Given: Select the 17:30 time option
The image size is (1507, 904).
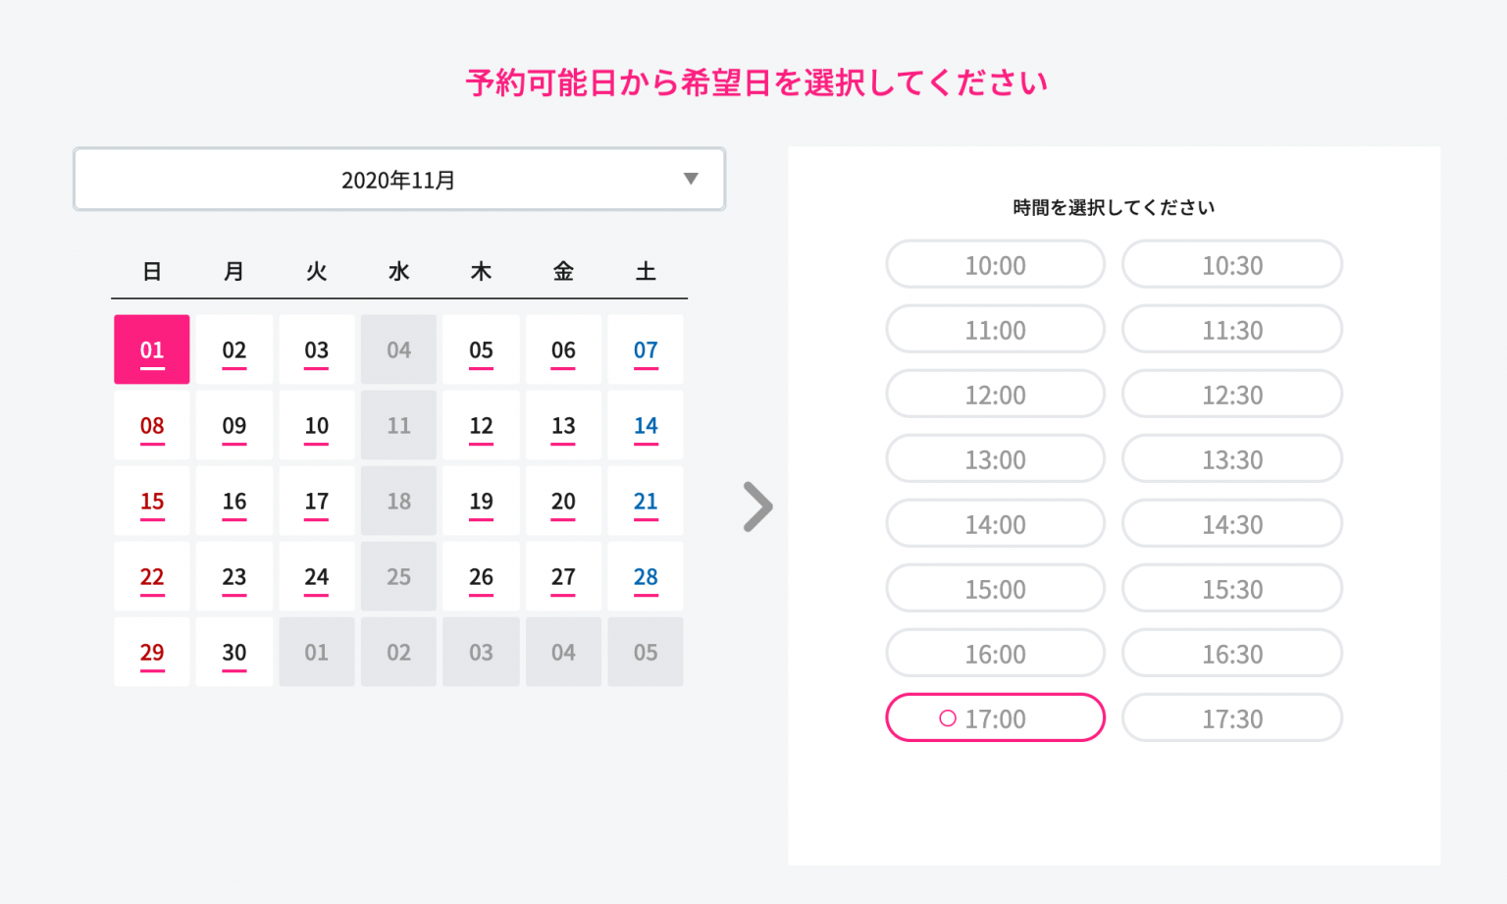Looking at the screenshot, I should pyautogui.click(x=1232, y=718).
